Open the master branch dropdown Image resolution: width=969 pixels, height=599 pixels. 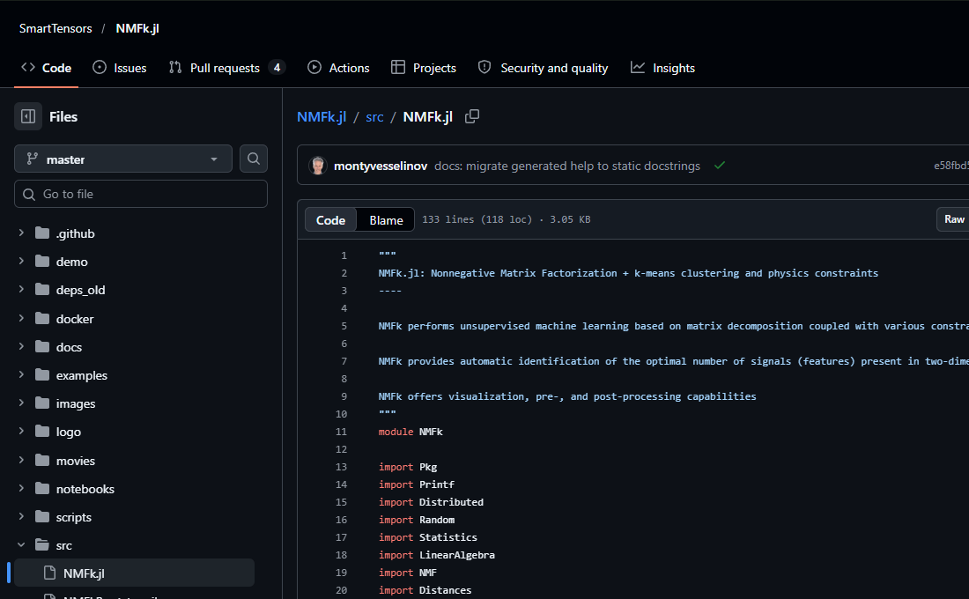(123, 159)
